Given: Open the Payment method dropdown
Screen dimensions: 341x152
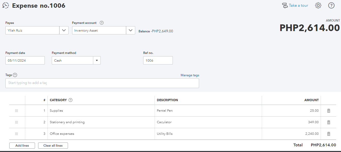Looking at the screenshot, I should point(97,61).
